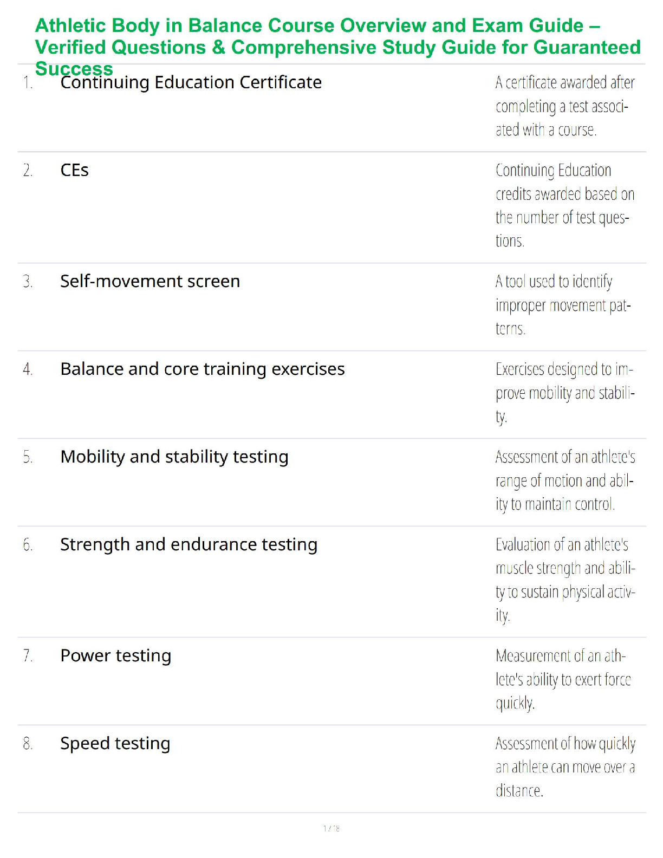The width and height of the screenshot is (663, 858).
Task: Click the item number 8 label
Action: [x=28, y=744]
